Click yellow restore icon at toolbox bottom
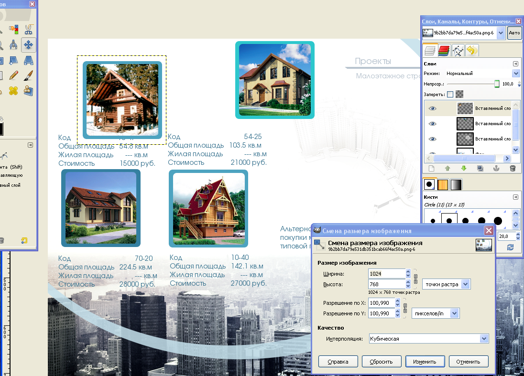The width and height of the screenshot is (524, 376). (x=24, y=240)
